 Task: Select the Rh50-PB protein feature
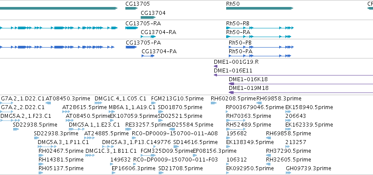[261, 47]
